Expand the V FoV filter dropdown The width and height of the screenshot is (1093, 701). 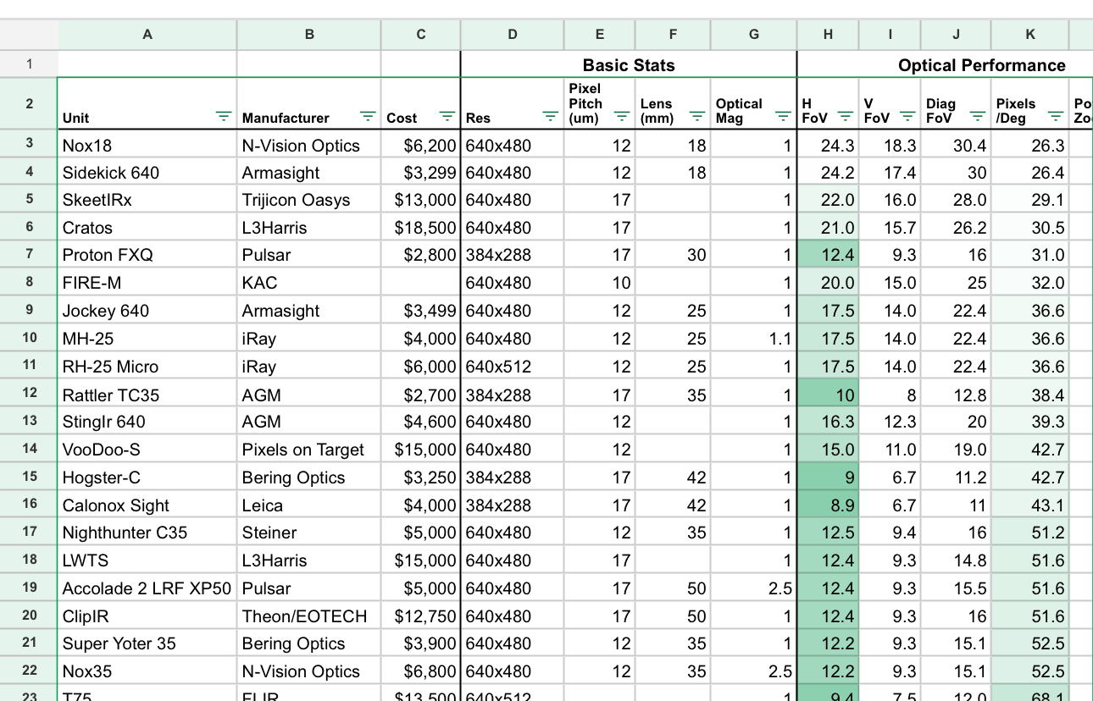[x=907, y=117]
